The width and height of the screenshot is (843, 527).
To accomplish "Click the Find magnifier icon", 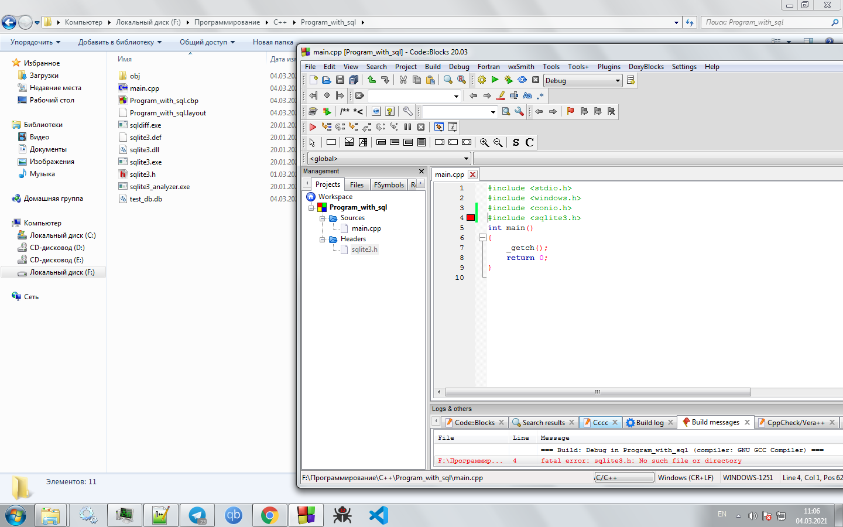I will 448,80.
